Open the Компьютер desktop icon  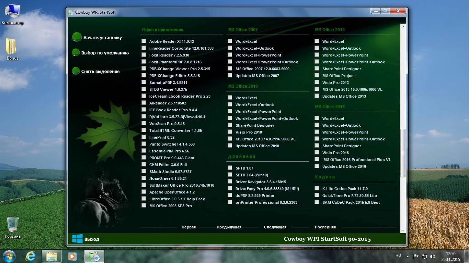[13, 15]
